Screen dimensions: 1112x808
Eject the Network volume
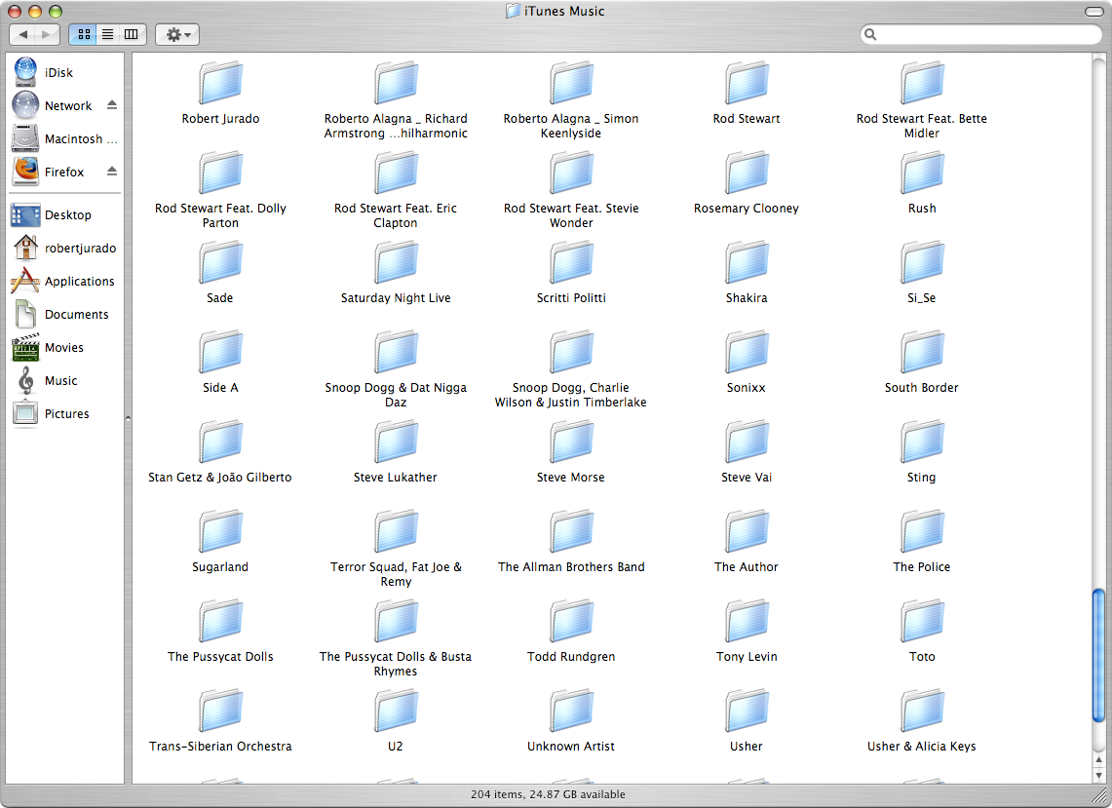point(111,105)
